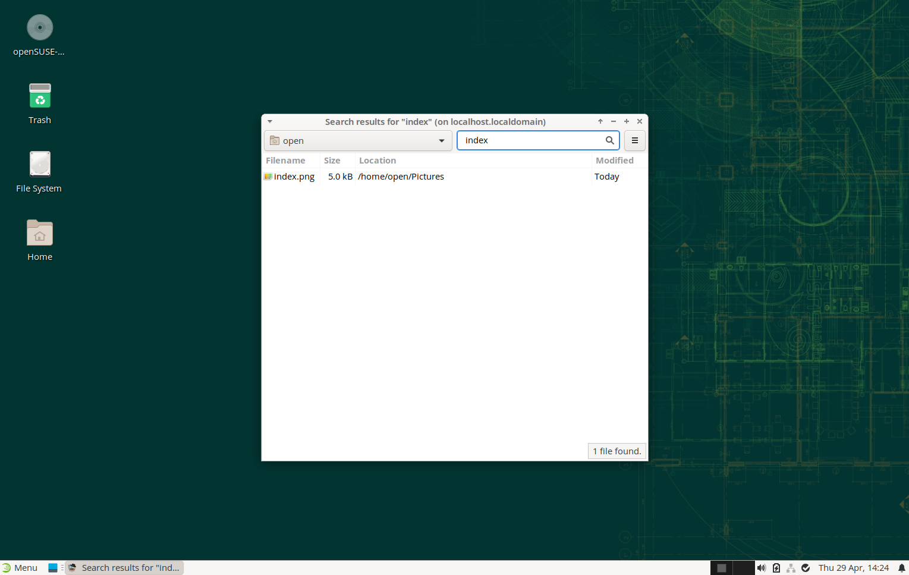Click the magnifier icon in the search field
Image resolution: width=909 pixels, height=575 pixels.
pos(609,140)
